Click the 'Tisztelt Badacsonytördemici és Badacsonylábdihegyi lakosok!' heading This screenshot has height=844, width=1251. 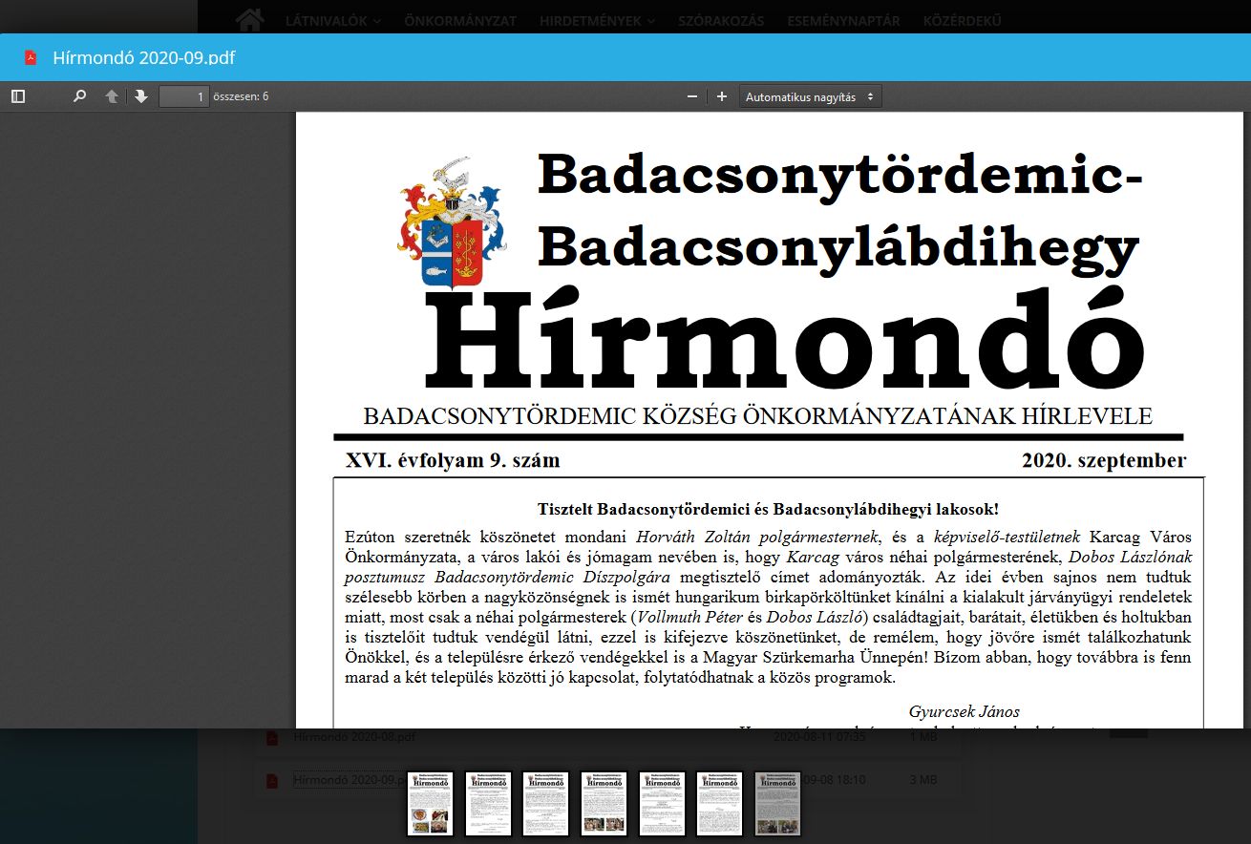(x=768, y=510)
